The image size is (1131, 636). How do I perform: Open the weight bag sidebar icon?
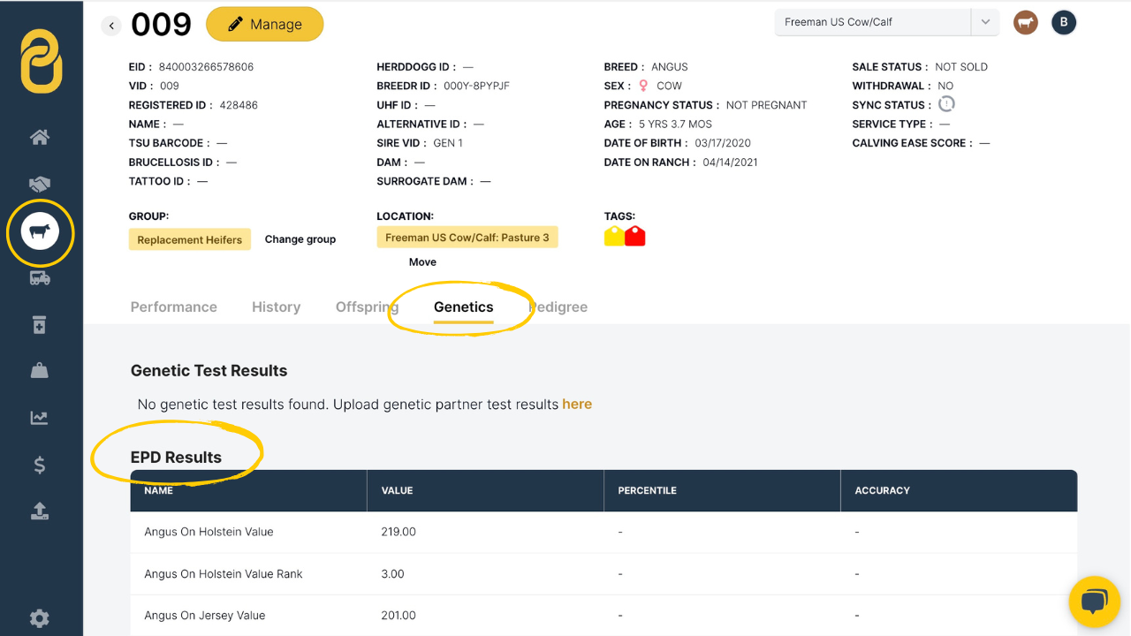(x=40, y=371)
